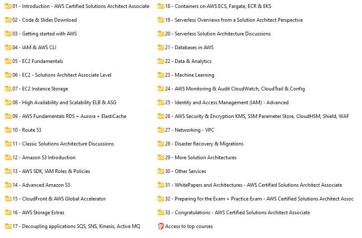362x238 pixels.
Task: Select '06 - EC2 - Solutions Architect Associate Level' name
Action: [62, 75]
